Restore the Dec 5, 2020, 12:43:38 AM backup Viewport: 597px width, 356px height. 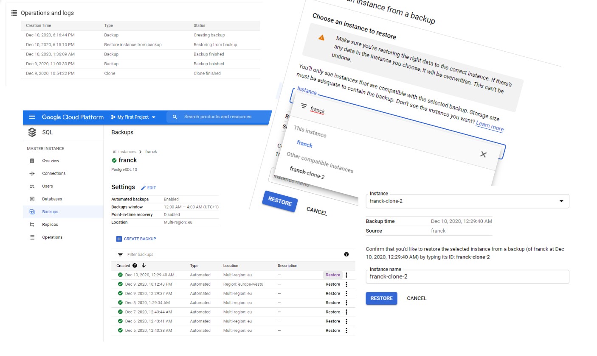(333, 331)
